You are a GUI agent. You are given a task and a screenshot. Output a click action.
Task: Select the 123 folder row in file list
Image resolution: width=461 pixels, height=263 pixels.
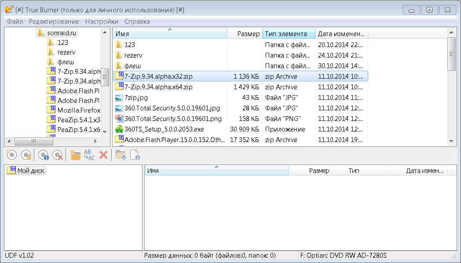point(241,45)
